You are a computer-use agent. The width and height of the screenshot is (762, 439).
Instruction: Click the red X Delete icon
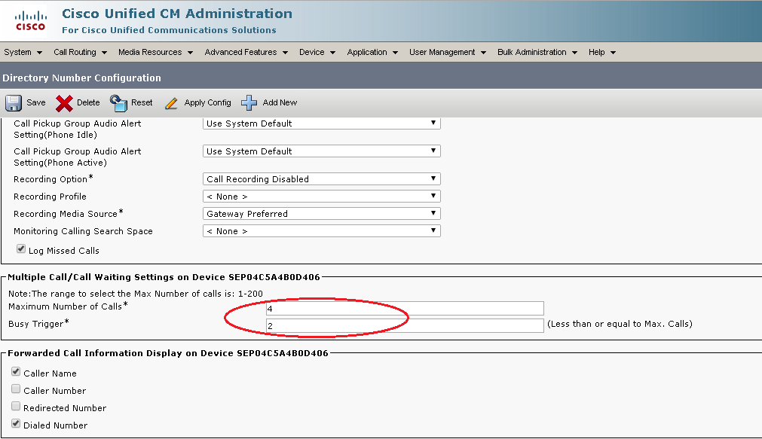pyautogui.click(x=64, y=103)
